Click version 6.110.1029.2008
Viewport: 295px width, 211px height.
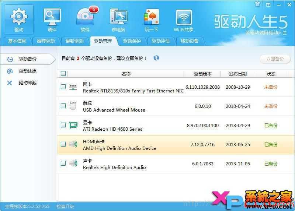click(202, 87)
